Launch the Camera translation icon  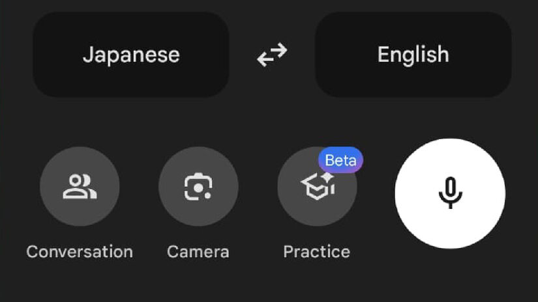pos(198,187)
